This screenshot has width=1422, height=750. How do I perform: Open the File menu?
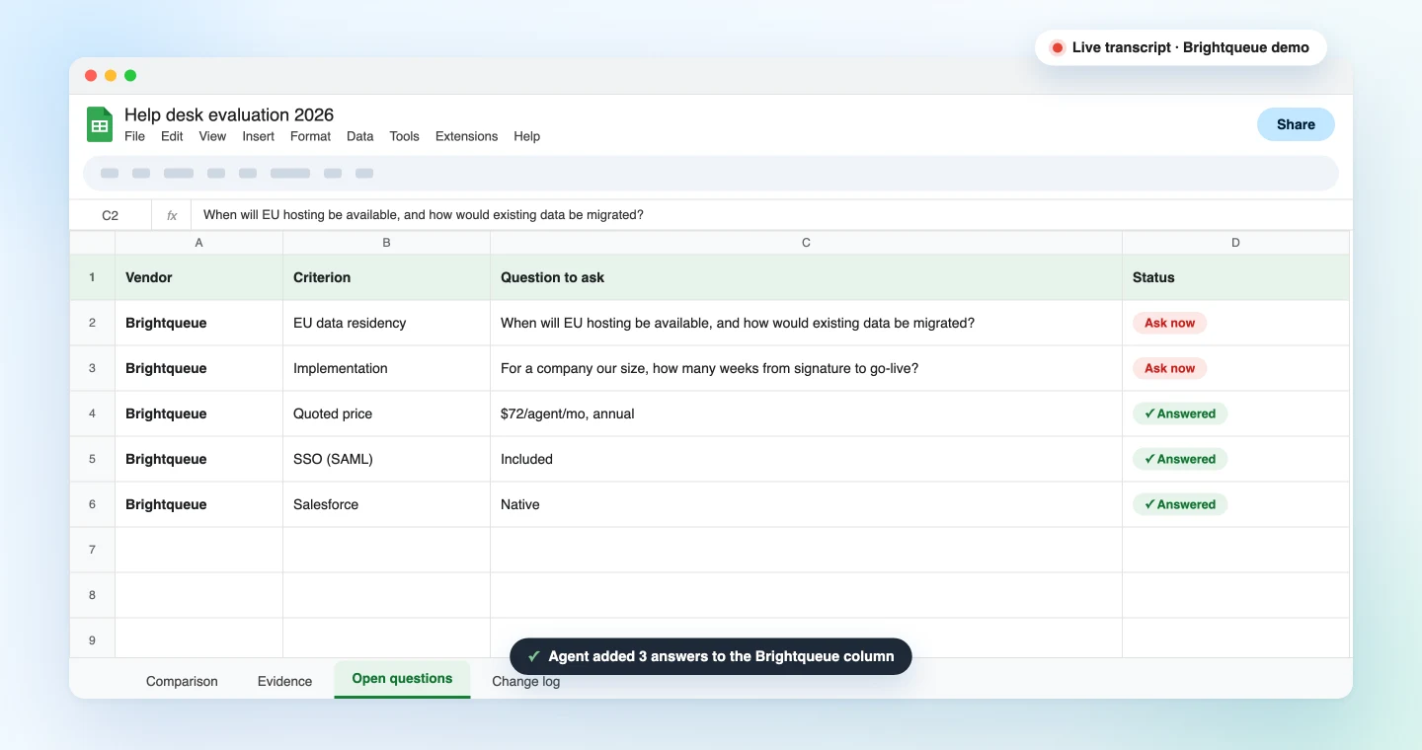[x=134, y=136]
